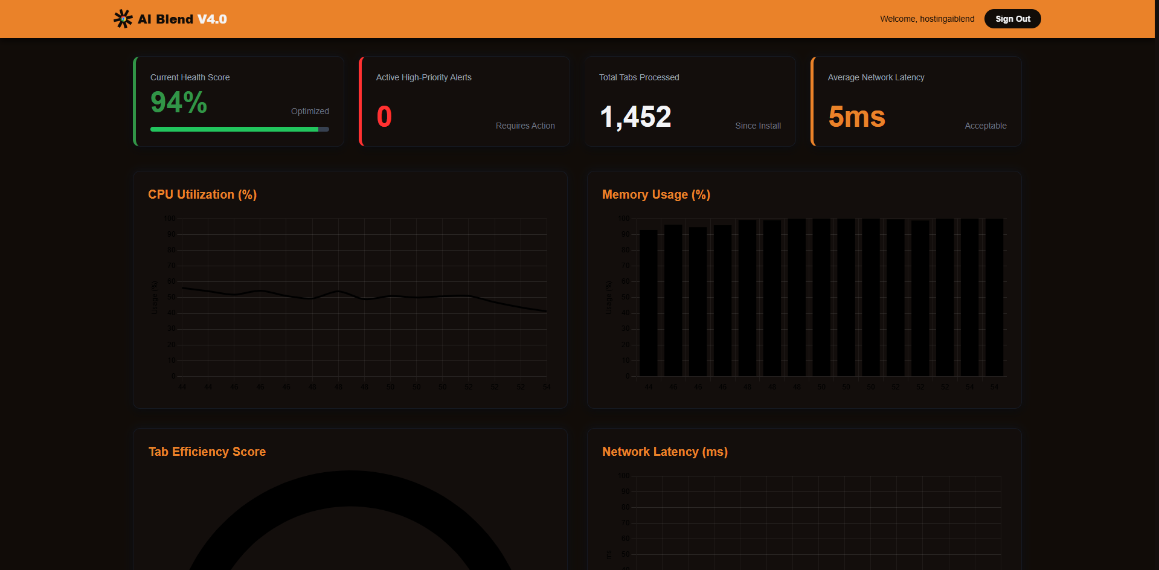Click the Requires Action text
The width and height of the screenshot is (1159, 570).
[x=525, y=126]
